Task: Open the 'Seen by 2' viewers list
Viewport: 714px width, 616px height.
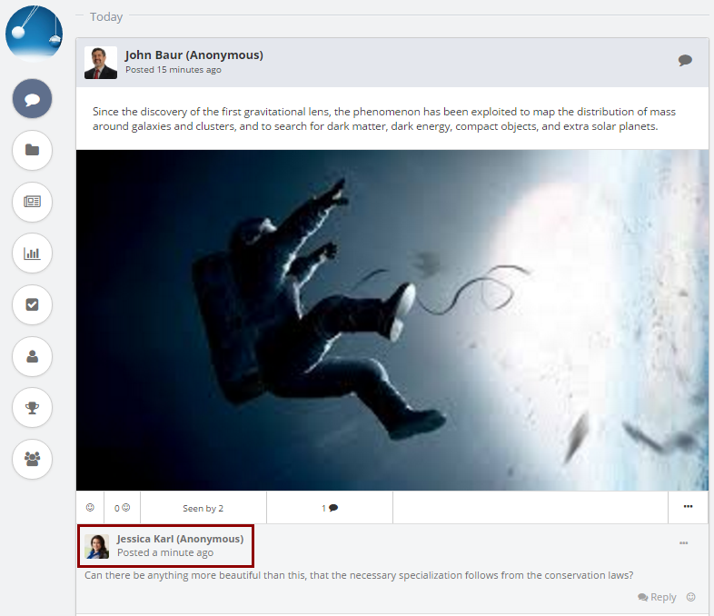Action: point(203,508)
